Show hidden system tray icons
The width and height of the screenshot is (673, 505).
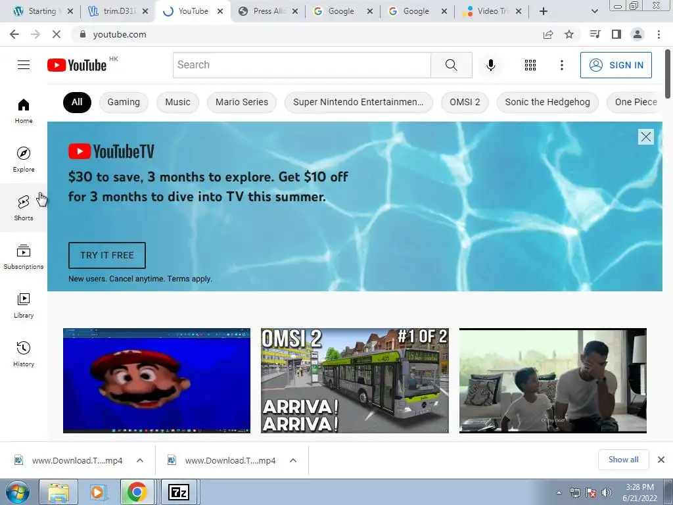[559, 493]
